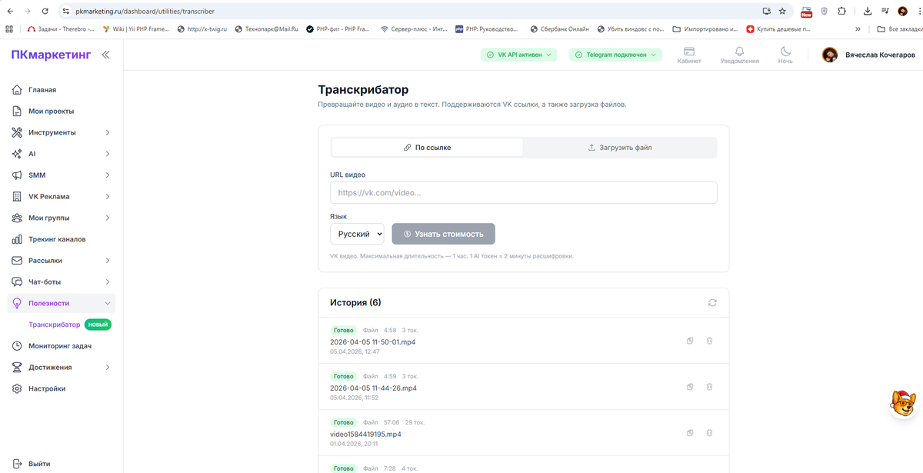Delete 2026-04-05 11-50-01.mp4 entry
The width and height of the screenshot is (923, 473).
(709, 341)
